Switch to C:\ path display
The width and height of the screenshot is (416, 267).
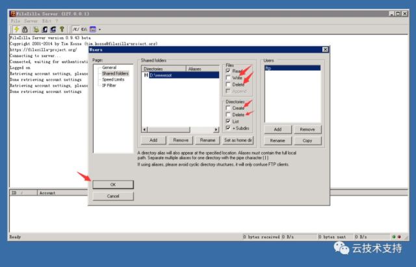(x=84, y=29)
